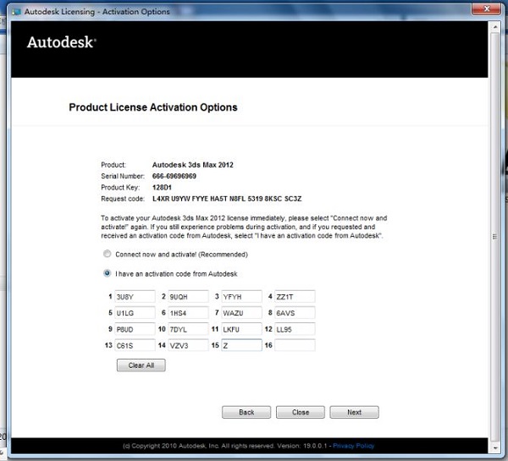Open the Privacy Policy link

pyautogui.click(x=353, y=446)
